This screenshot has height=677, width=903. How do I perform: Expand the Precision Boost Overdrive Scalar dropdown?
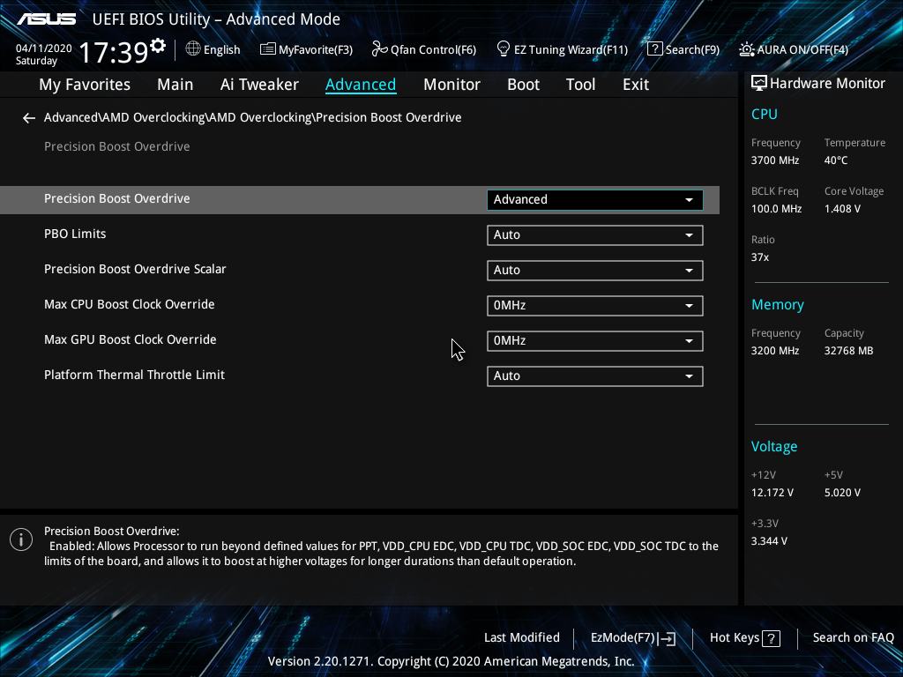coord(595,270)
